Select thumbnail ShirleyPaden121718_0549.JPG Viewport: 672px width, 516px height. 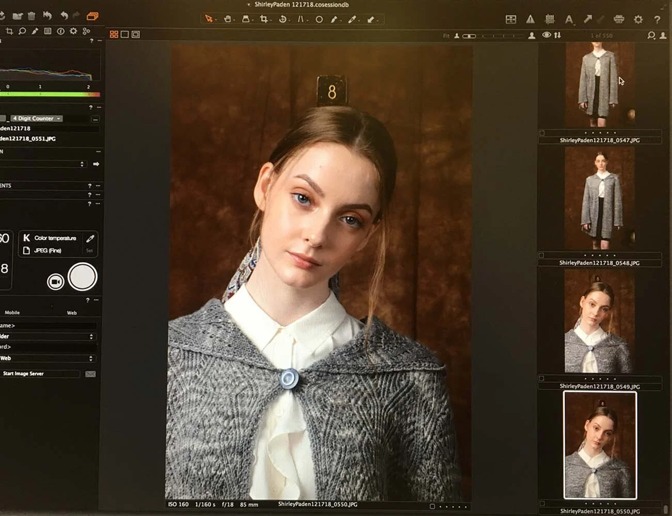(x=599, y=321)
